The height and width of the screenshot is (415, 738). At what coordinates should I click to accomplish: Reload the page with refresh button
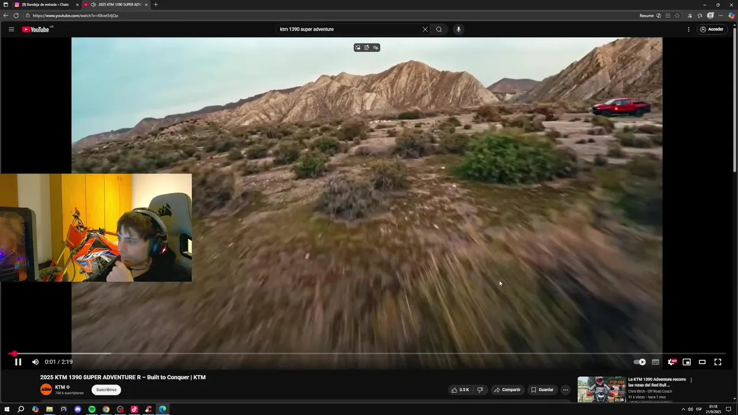[x=16, y=16]
